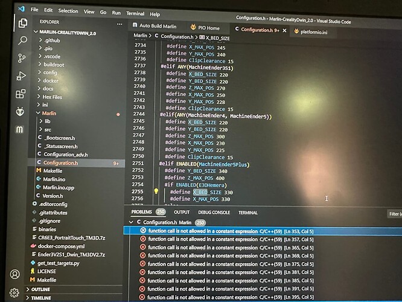
Task: Open the Search view icon
Action: (x=22, y=40)
